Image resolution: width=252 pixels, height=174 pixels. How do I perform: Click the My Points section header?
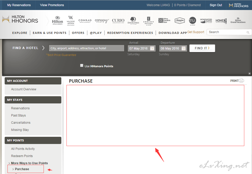[x=33, y=140]
